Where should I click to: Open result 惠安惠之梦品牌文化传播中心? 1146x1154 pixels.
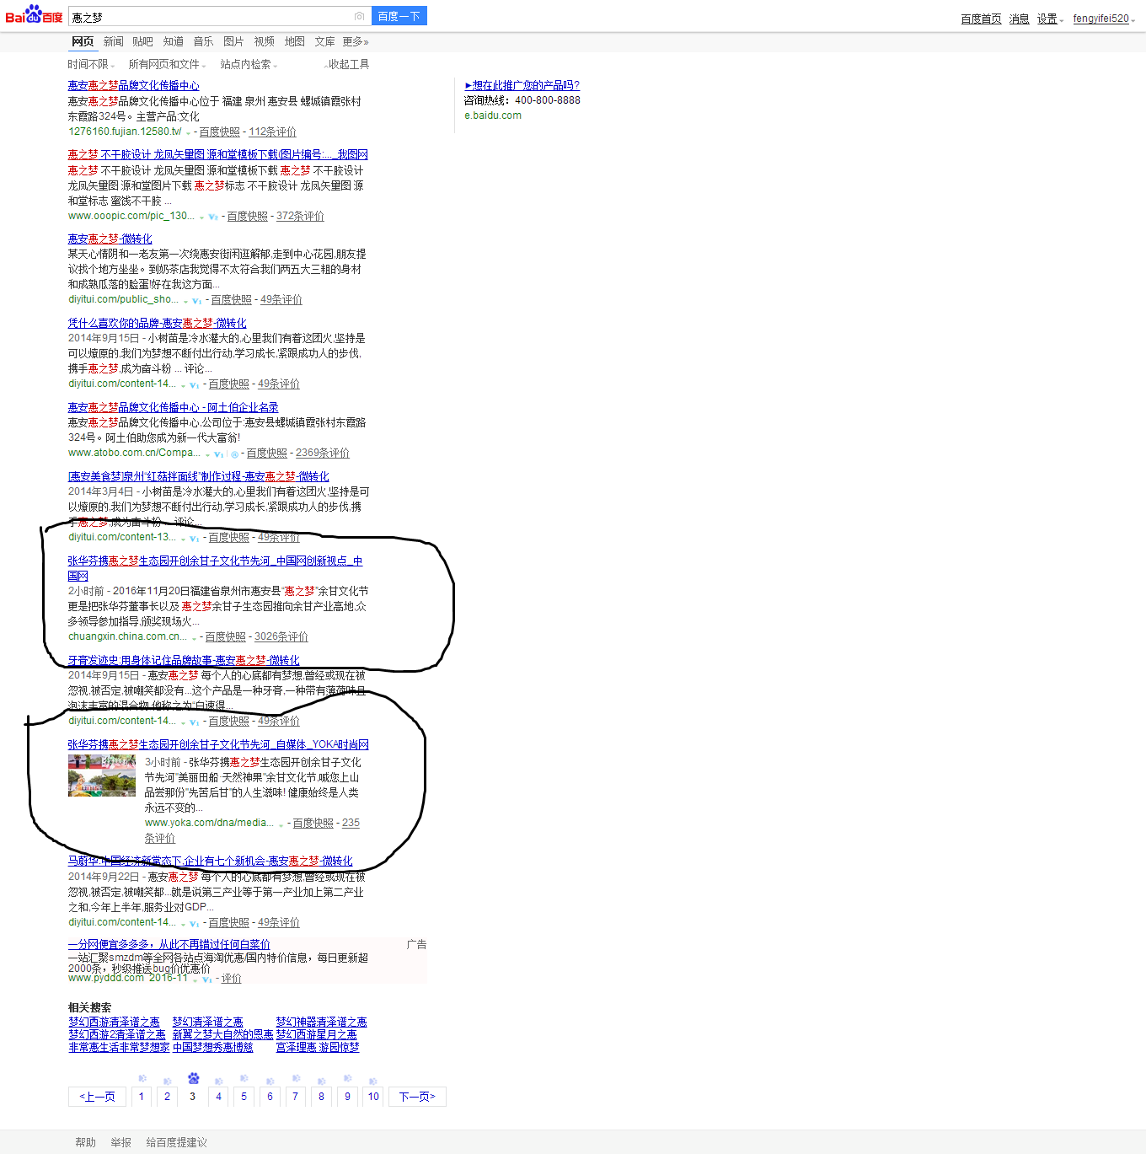[134, 86]
